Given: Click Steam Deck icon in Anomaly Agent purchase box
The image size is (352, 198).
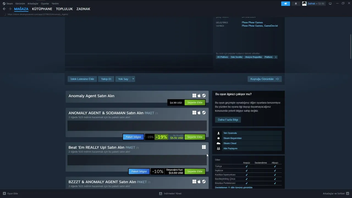Looking at the screenshot, I should pos(204,95).
